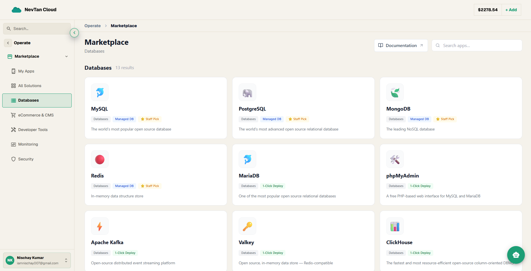Click the Documentation book icon
Viewport: 531px width, 271px height.
coord(381,45)
